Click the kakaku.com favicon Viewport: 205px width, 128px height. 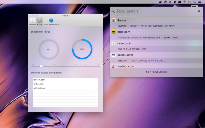click(x=114, y=55)
